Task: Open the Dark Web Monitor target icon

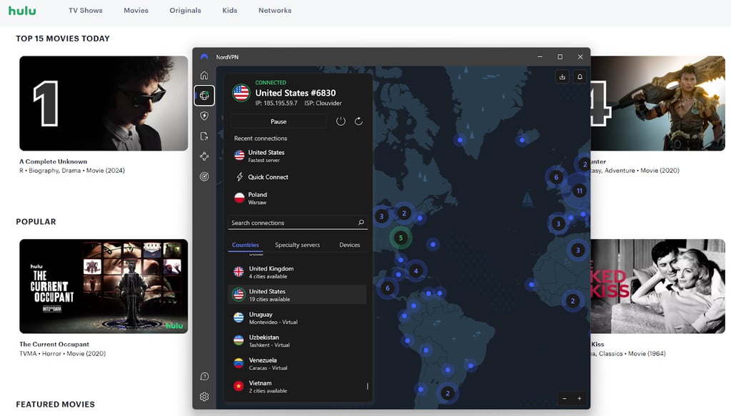Action: pos(204,176)
